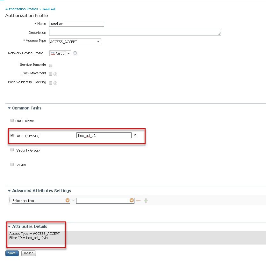Open the Access Type ACCESS_ACCEPT dropdown
The width and height of the screenshot is (266, 269).
75,41
